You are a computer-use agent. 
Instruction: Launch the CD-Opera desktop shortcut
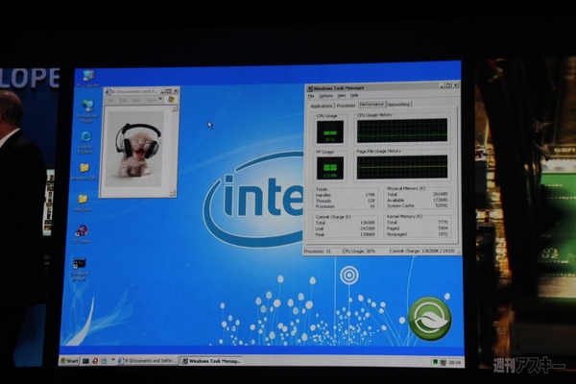click(x=82, y=233)
